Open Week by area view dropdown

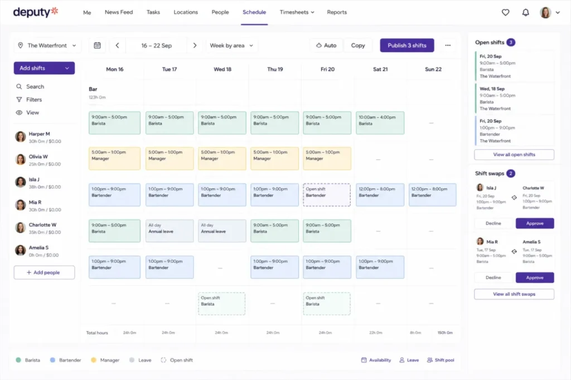tap(231, 46)
